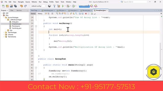Click the Last Edit icon in editor toolbar
Screen dimensions: 163x91
46,14
